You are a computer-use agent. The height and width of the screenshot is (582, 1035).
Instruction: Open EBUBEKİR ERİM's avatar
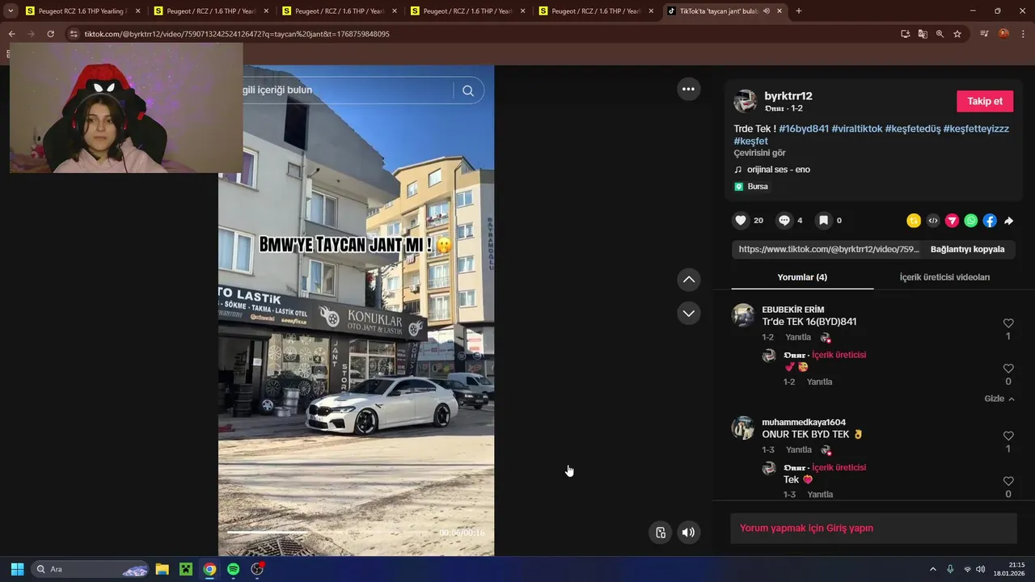click(x=743, y=315)
